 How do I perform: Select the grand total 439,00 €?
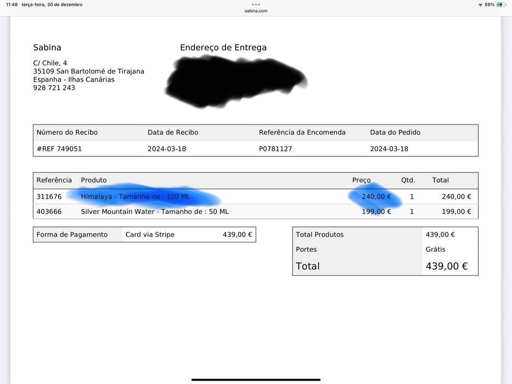click(x=447, y=266)
